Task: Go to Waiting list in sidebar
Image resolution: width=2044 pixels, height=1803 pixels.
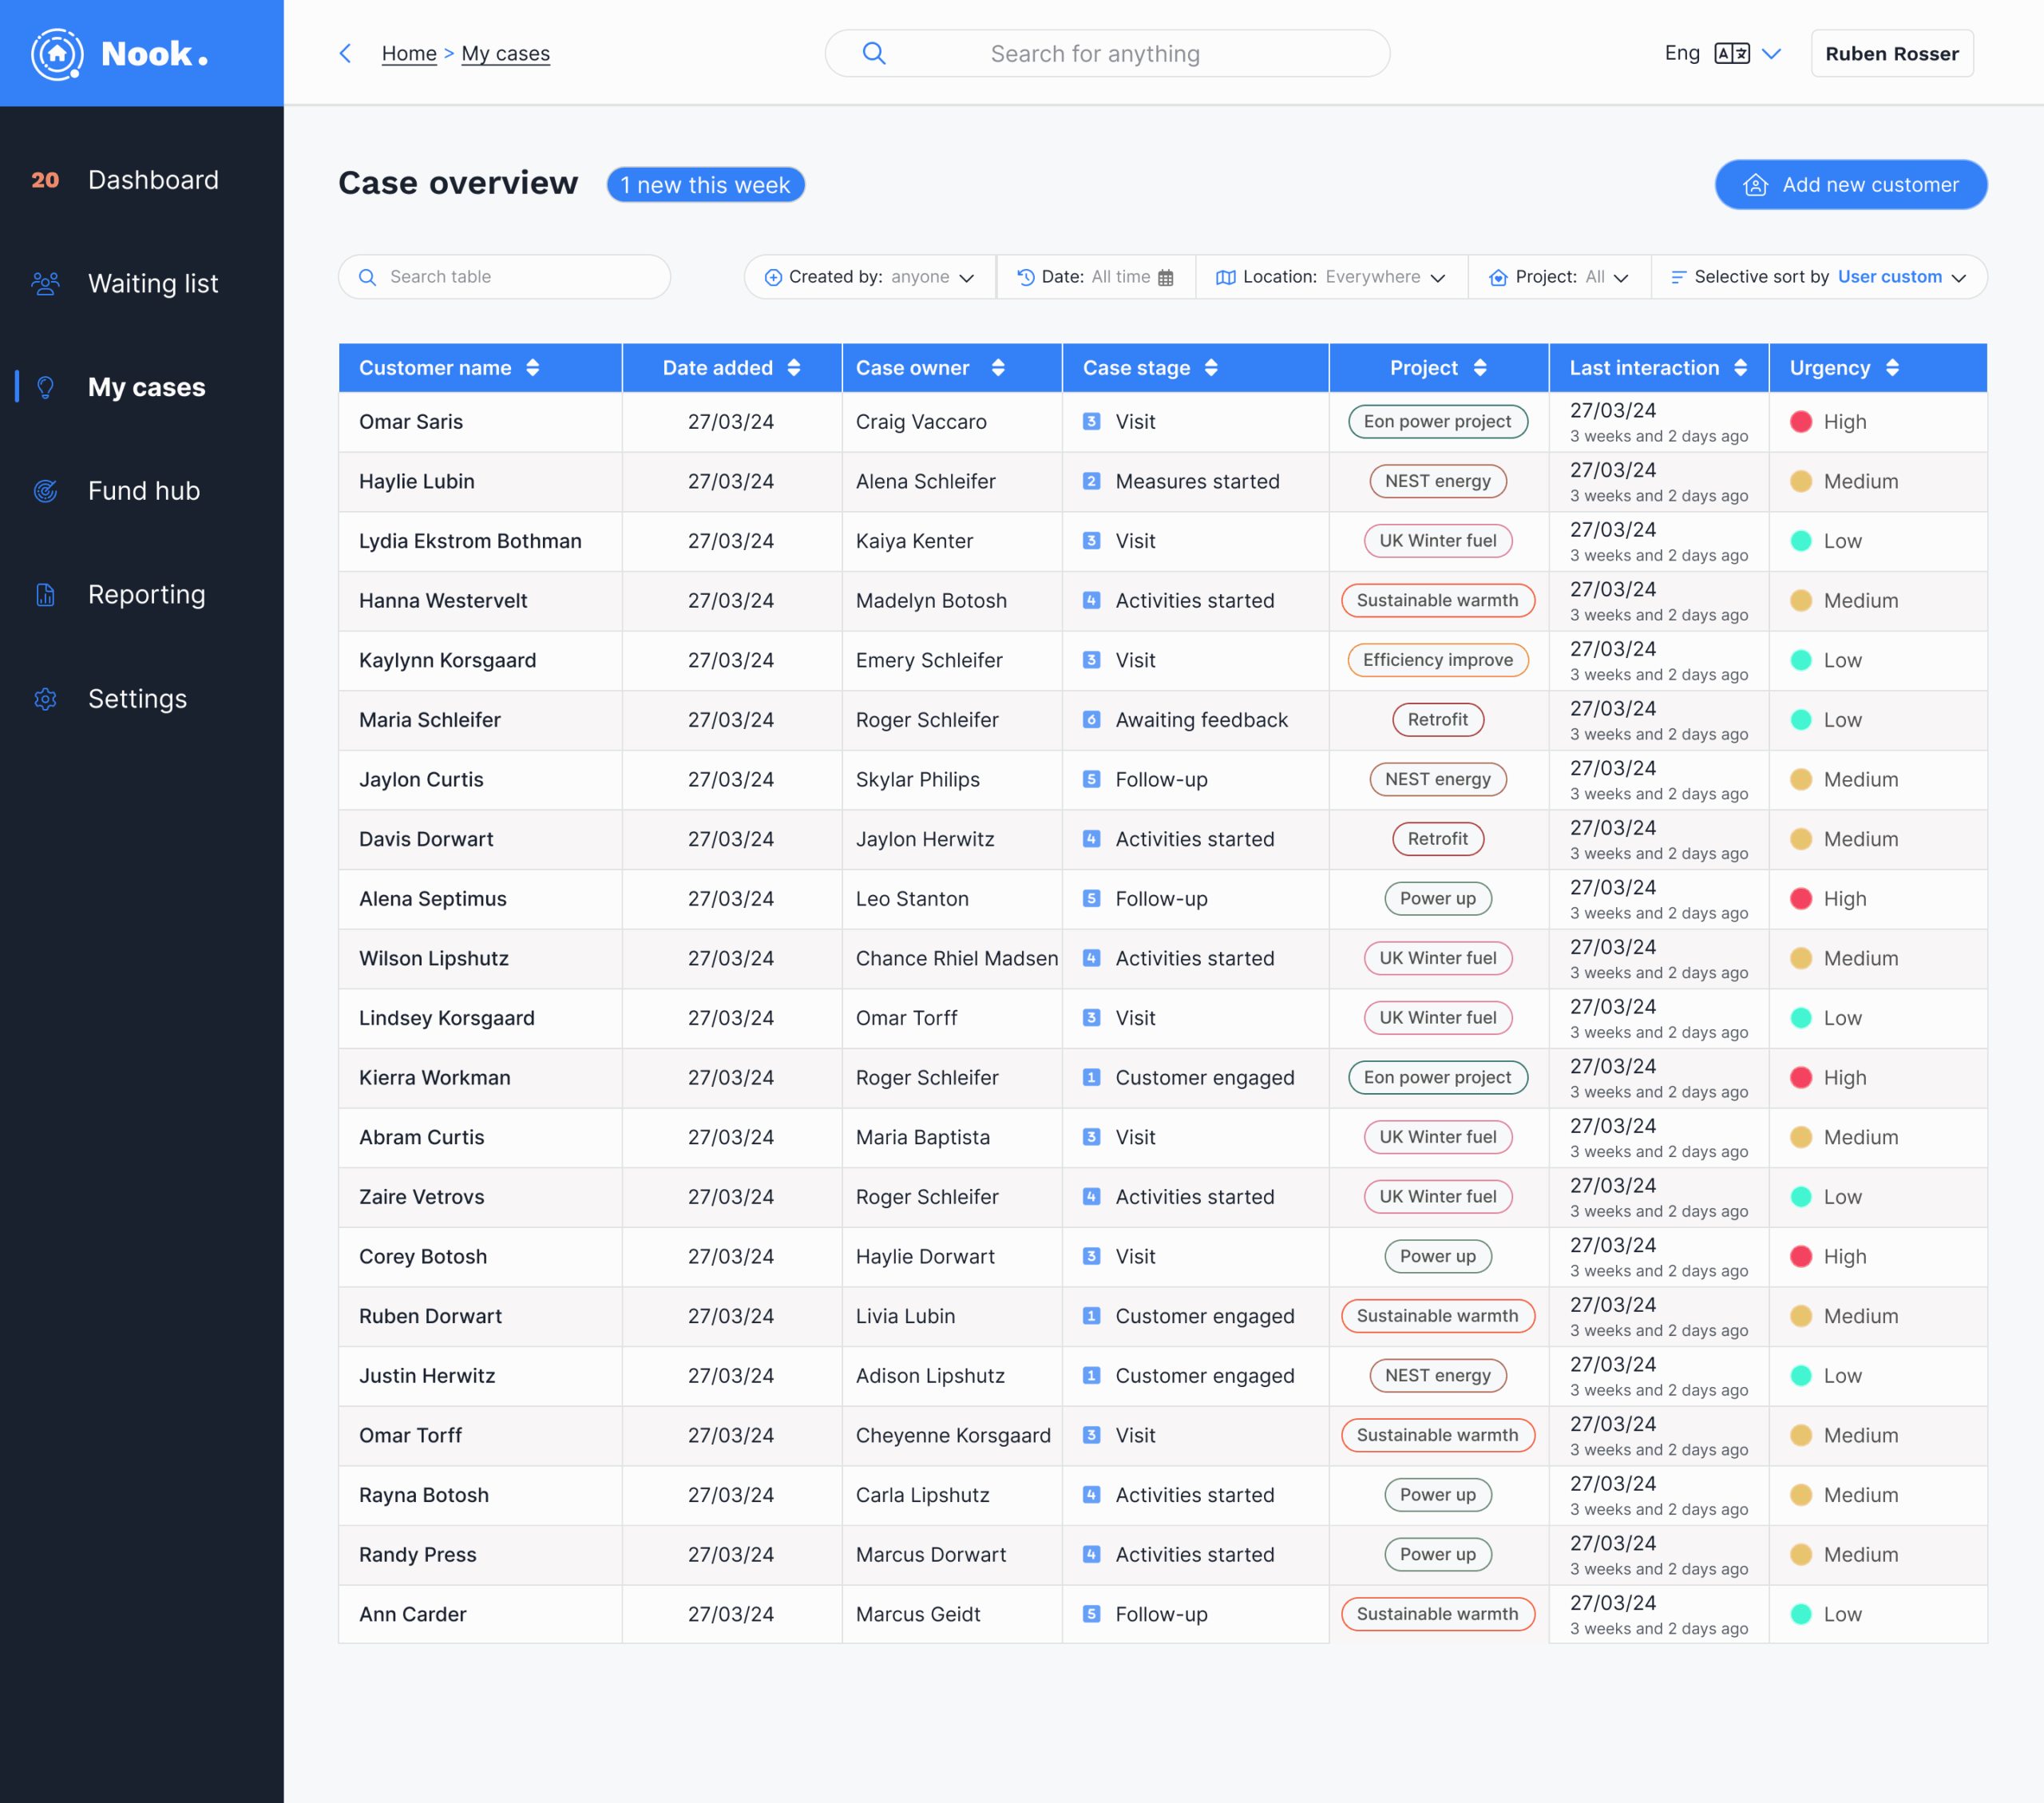Action: [x=153, y=284]
